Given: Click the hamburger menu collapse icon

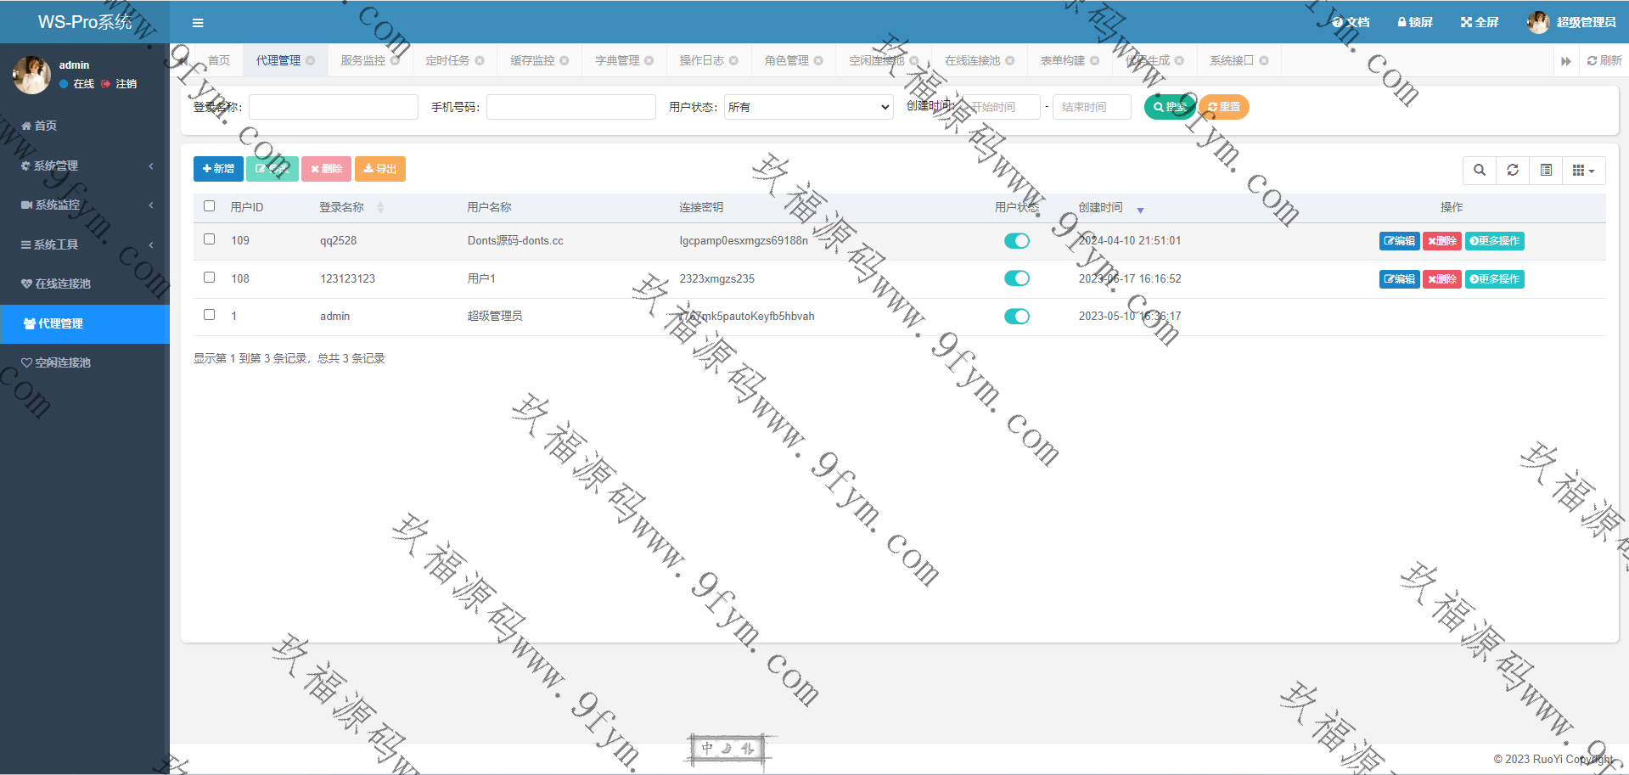Looking at the screenshot, I should (198, 23).
